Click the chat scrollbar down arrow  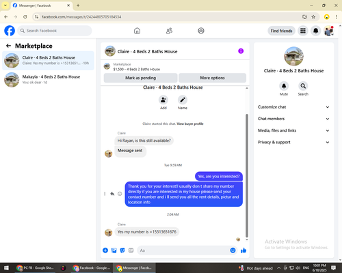pyautogui.click(x=247, y=240)
